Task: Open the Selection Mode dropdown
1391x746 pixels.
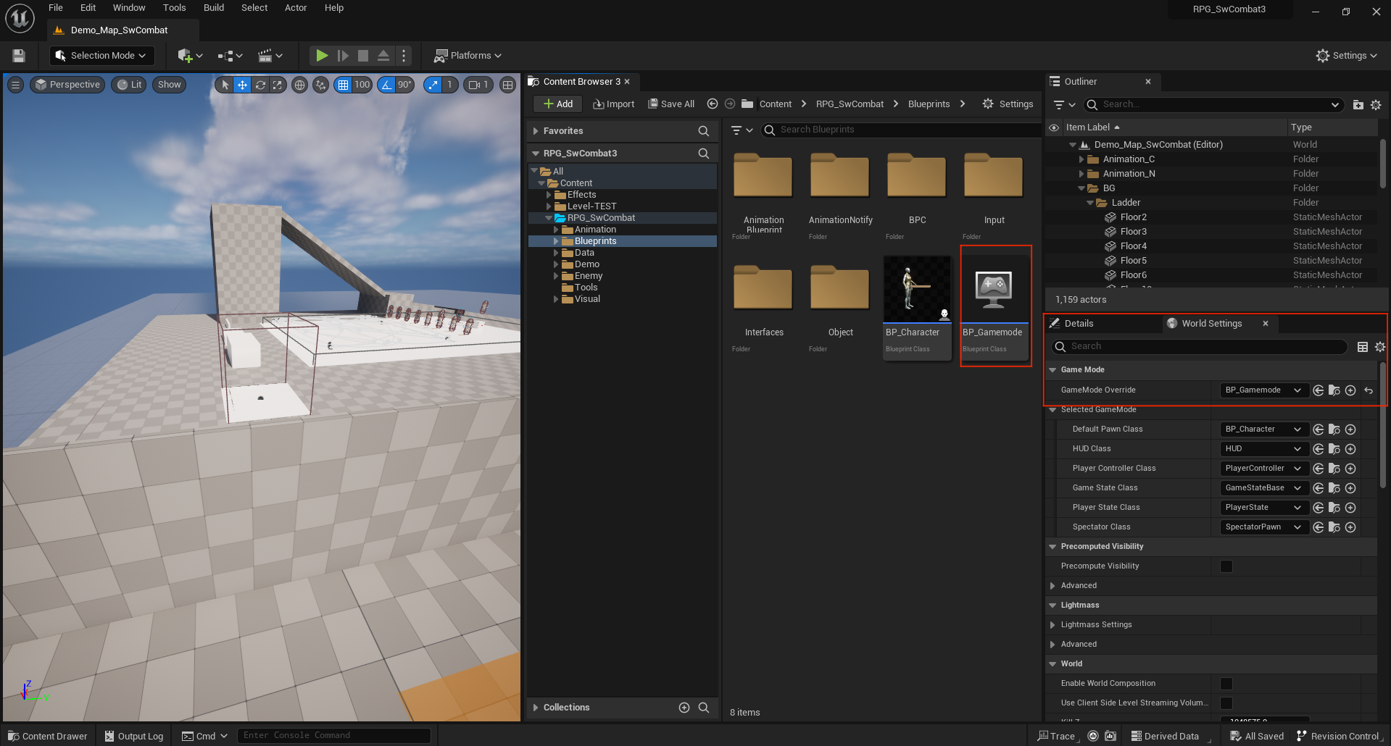Action: click(101, 56)
